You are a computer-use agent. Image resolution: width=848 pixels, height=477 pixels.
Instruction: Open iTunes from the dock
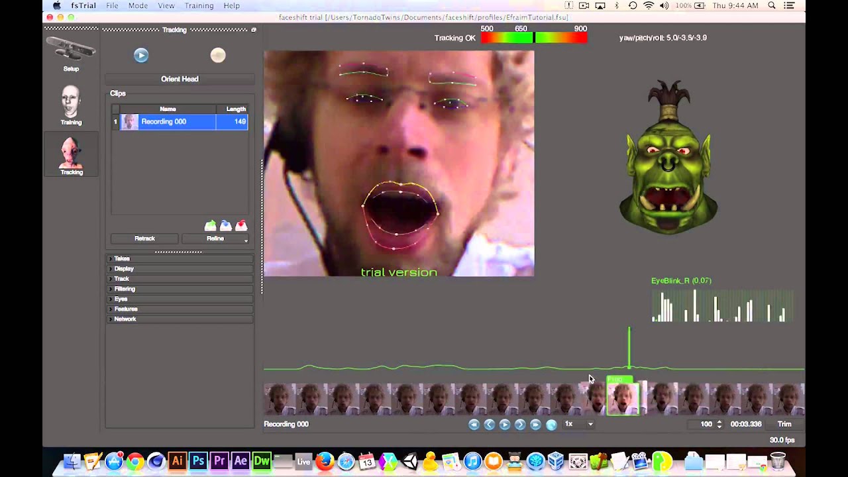click(472, 461)
